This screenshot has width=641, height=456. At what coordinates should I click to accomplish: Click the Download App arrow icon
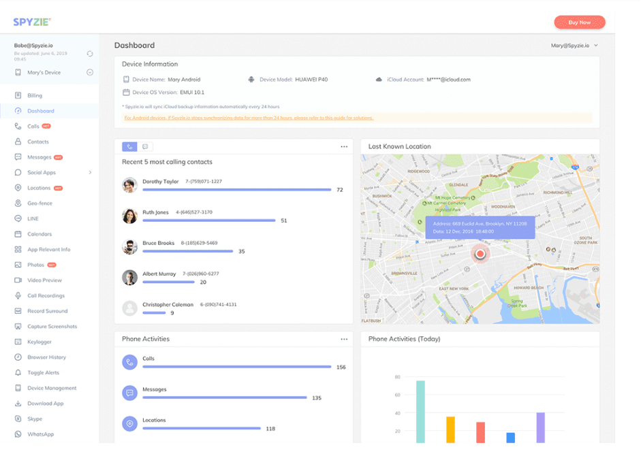18,404
